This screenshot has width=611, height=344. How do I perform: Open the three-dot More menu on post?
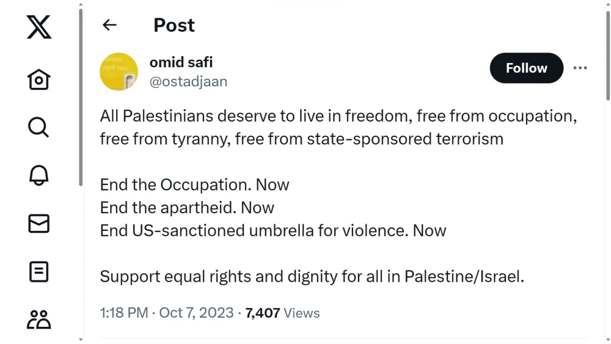click(x=580, y=68)
